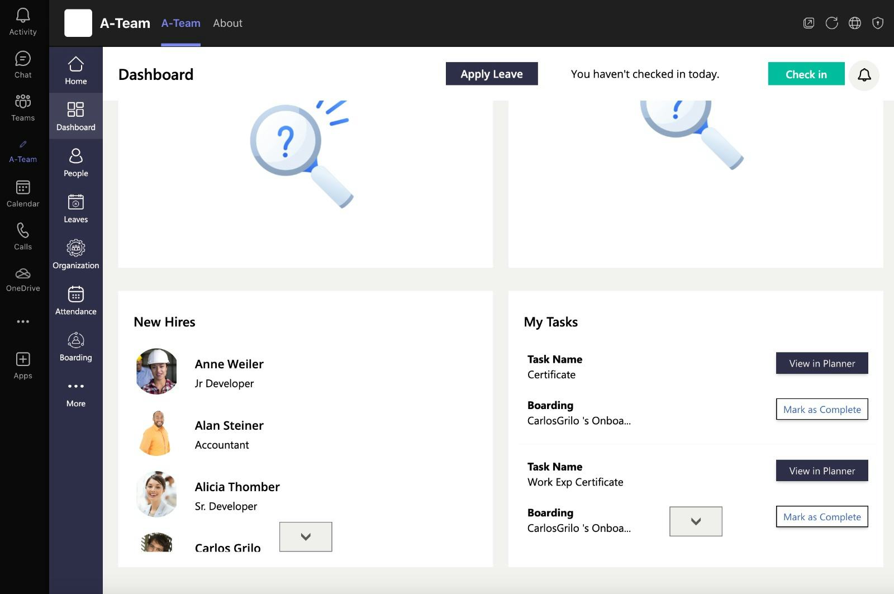Open the People section in A-Team sidebar
894x594 pixels.
point(75,161)
